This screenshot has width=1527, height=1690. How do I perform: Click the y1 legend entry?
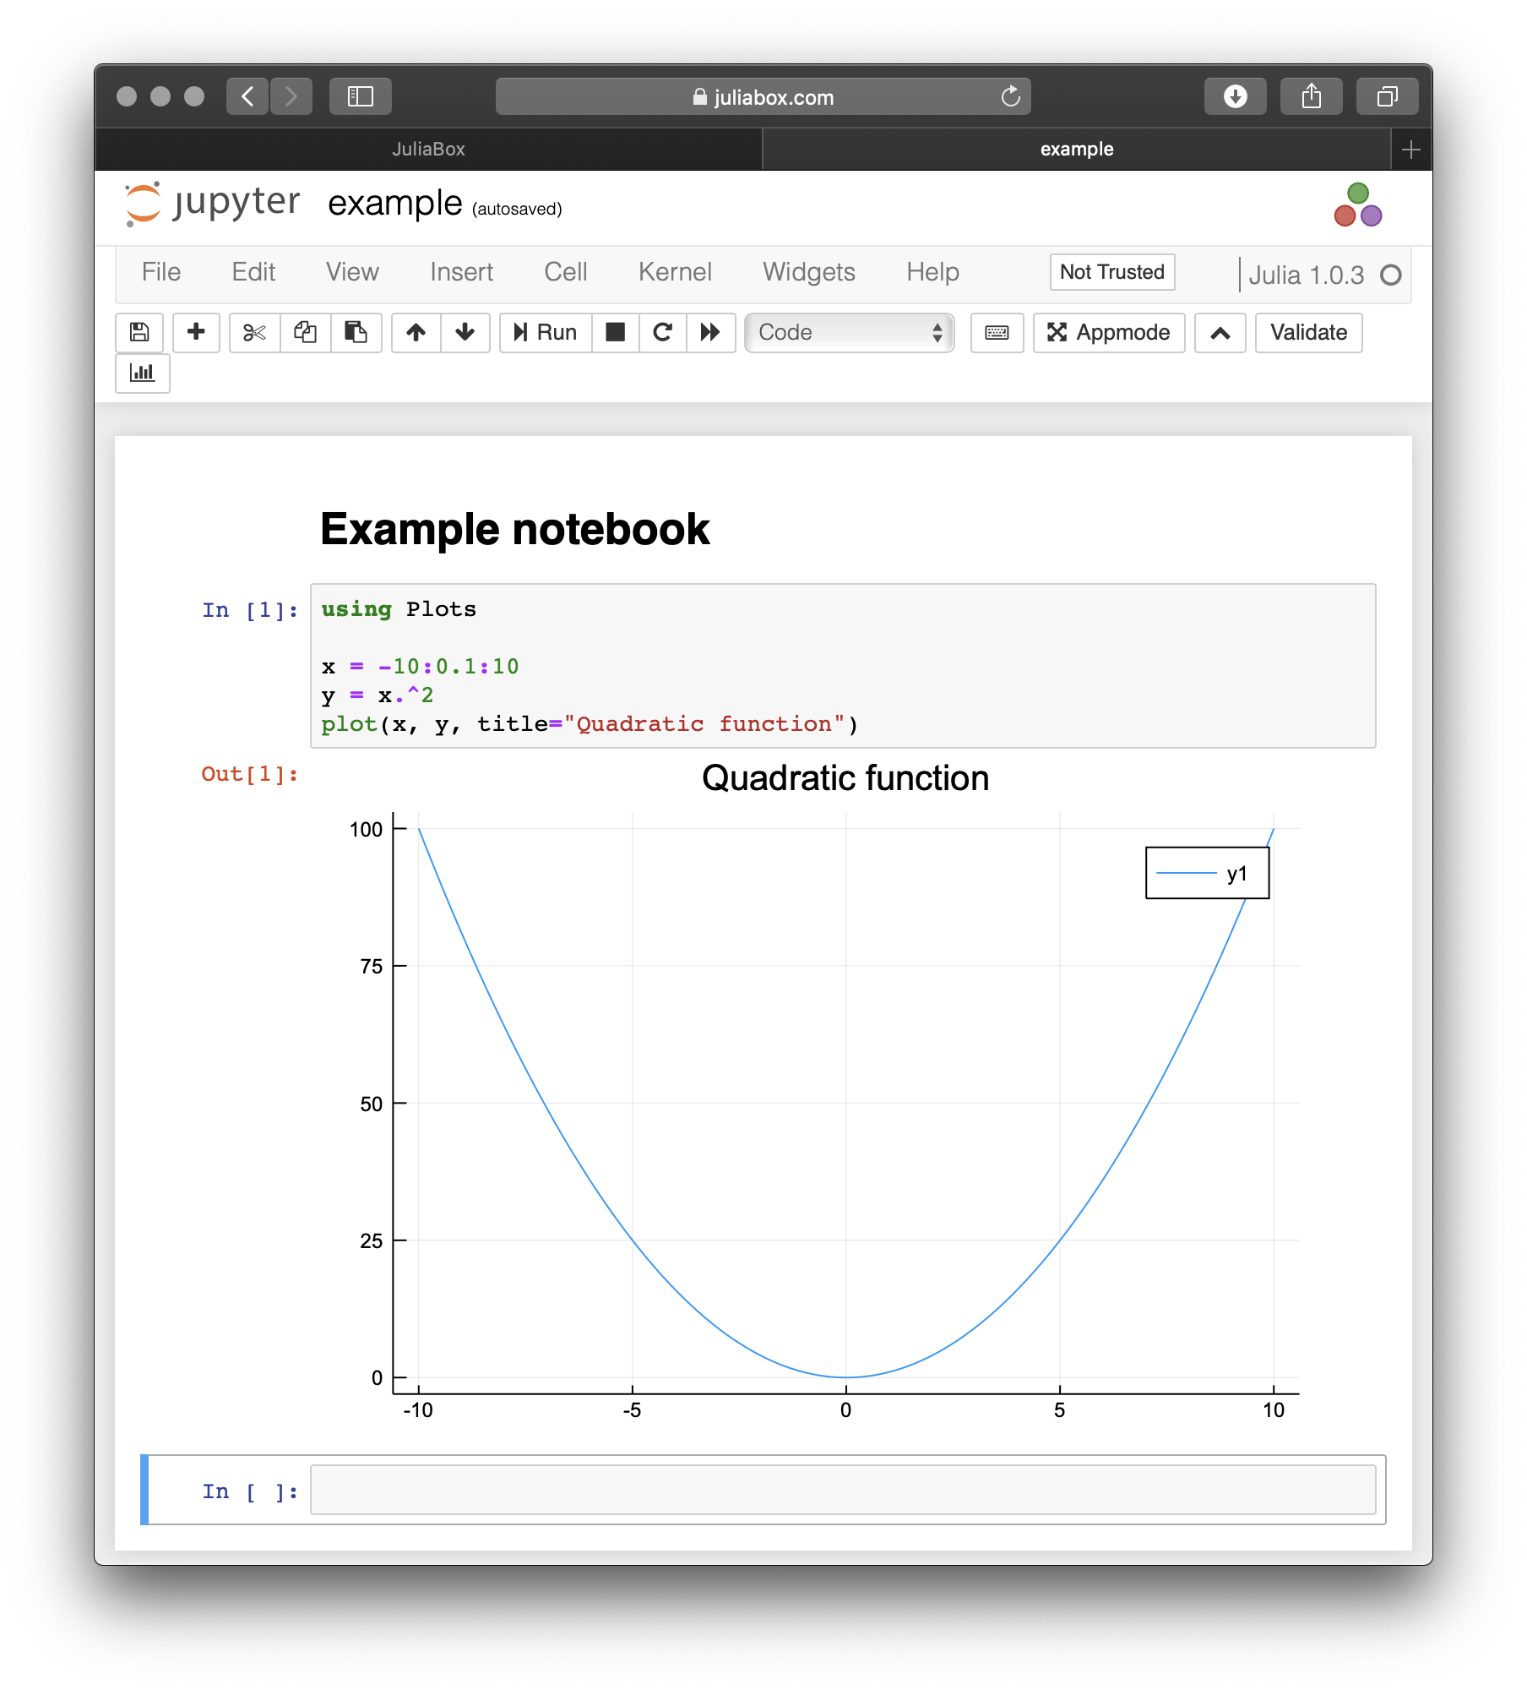(x=1207, y=874)
